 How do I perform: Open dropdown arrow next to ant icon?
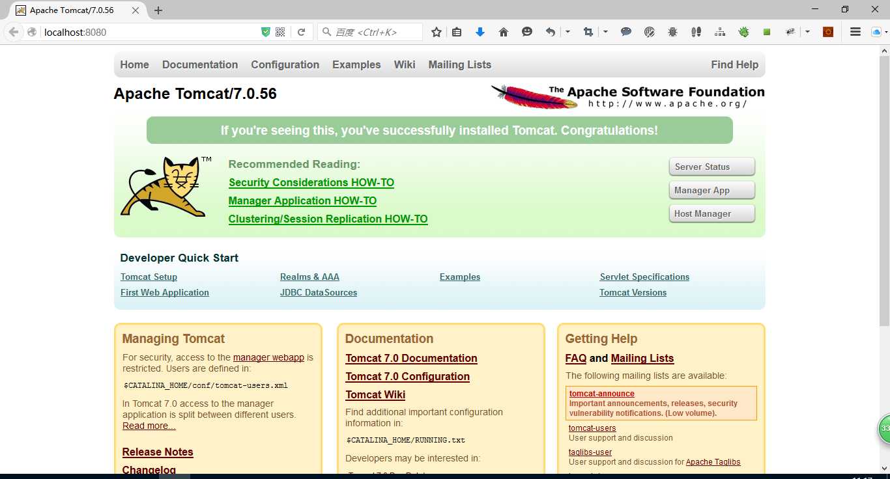[807, 32]
